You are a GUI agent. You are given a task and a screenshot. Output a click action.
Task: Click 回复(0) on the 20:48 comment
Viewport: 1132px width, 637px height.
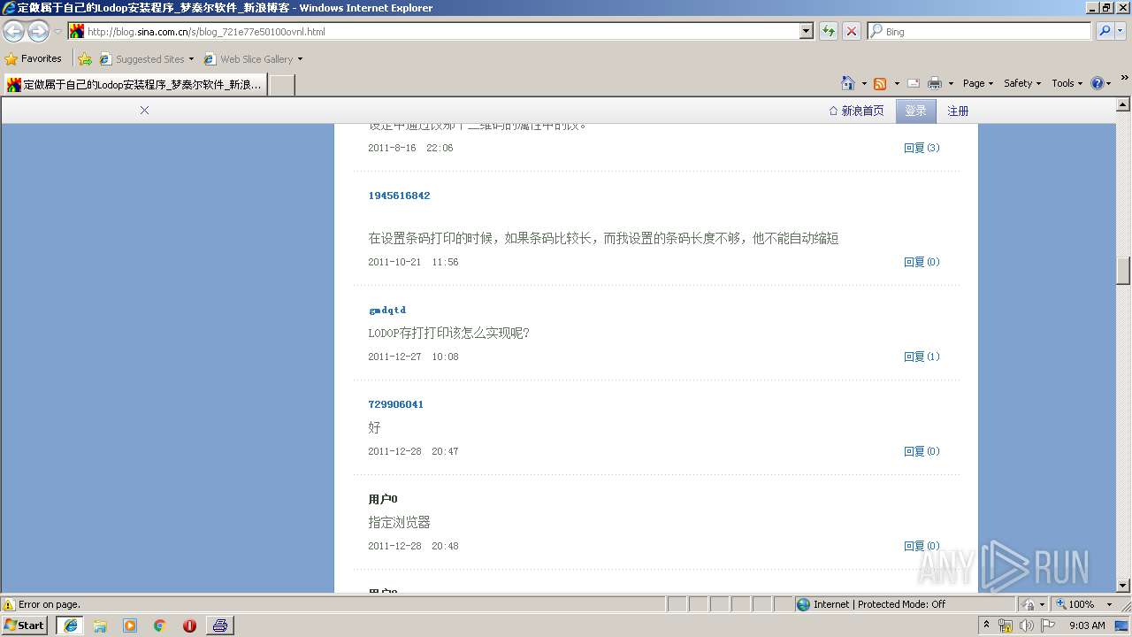pyautogui.click(x=922, y=546)
